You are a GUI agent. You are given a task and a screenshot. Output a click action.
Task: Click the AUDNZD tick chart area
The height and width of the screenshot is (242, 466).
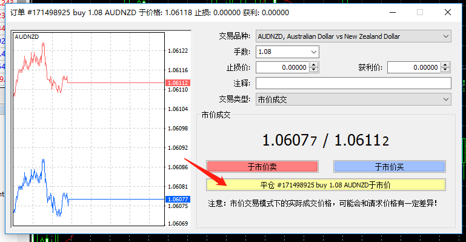pos(88,129)
